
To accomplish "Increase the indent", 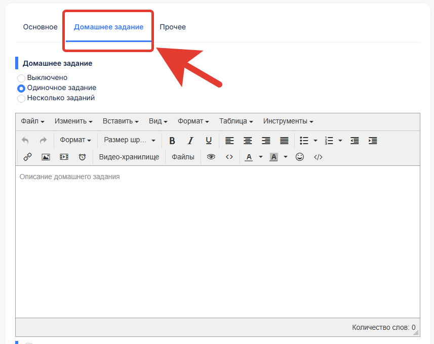I will point(373,141).
